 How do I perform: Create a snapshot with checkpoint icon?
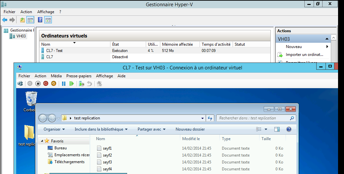(x=82, y=84)
